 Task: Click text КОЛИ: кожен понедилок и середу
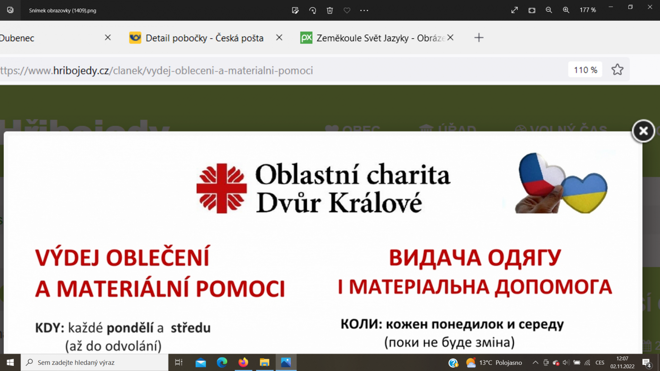tap(453, 324)
